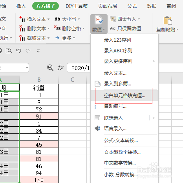183x183 pixels.
Task: Select 公式-文本转换... menu item
Action: 124,140
